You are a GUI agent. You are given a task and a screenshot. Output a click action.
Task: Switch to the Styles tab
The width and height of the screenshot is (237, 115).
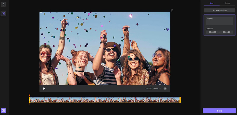point(227,3)
